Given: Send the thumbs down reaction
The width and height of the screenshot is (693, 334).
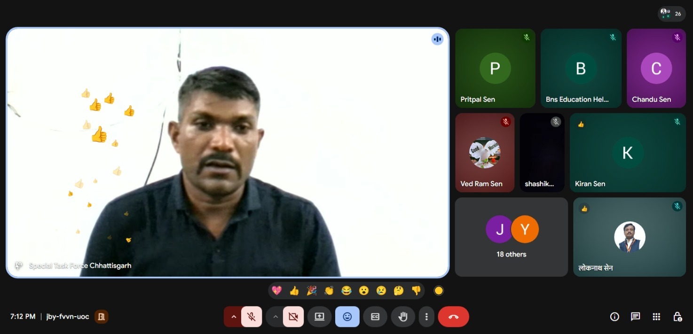Looking at the screenshot, I should coord(416,291).
